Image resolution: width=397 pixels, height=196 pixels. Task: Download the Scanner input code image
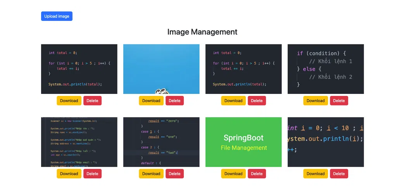pos(69,174)
